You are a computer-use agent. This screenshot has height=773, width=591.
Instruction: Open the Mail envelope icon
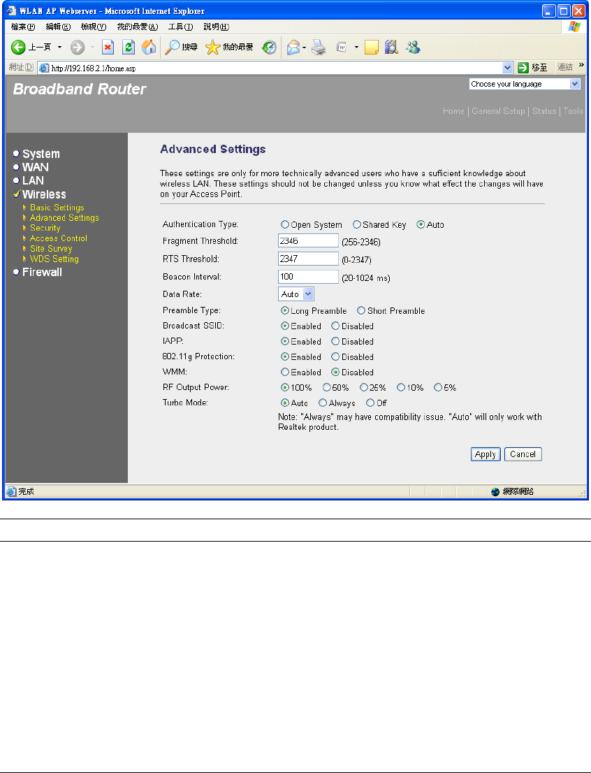(293, 48)
